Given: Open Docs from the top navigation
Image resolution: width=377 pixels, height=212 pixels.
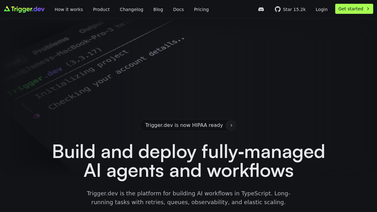Looking at the screenshot, I should click(178, 9).
